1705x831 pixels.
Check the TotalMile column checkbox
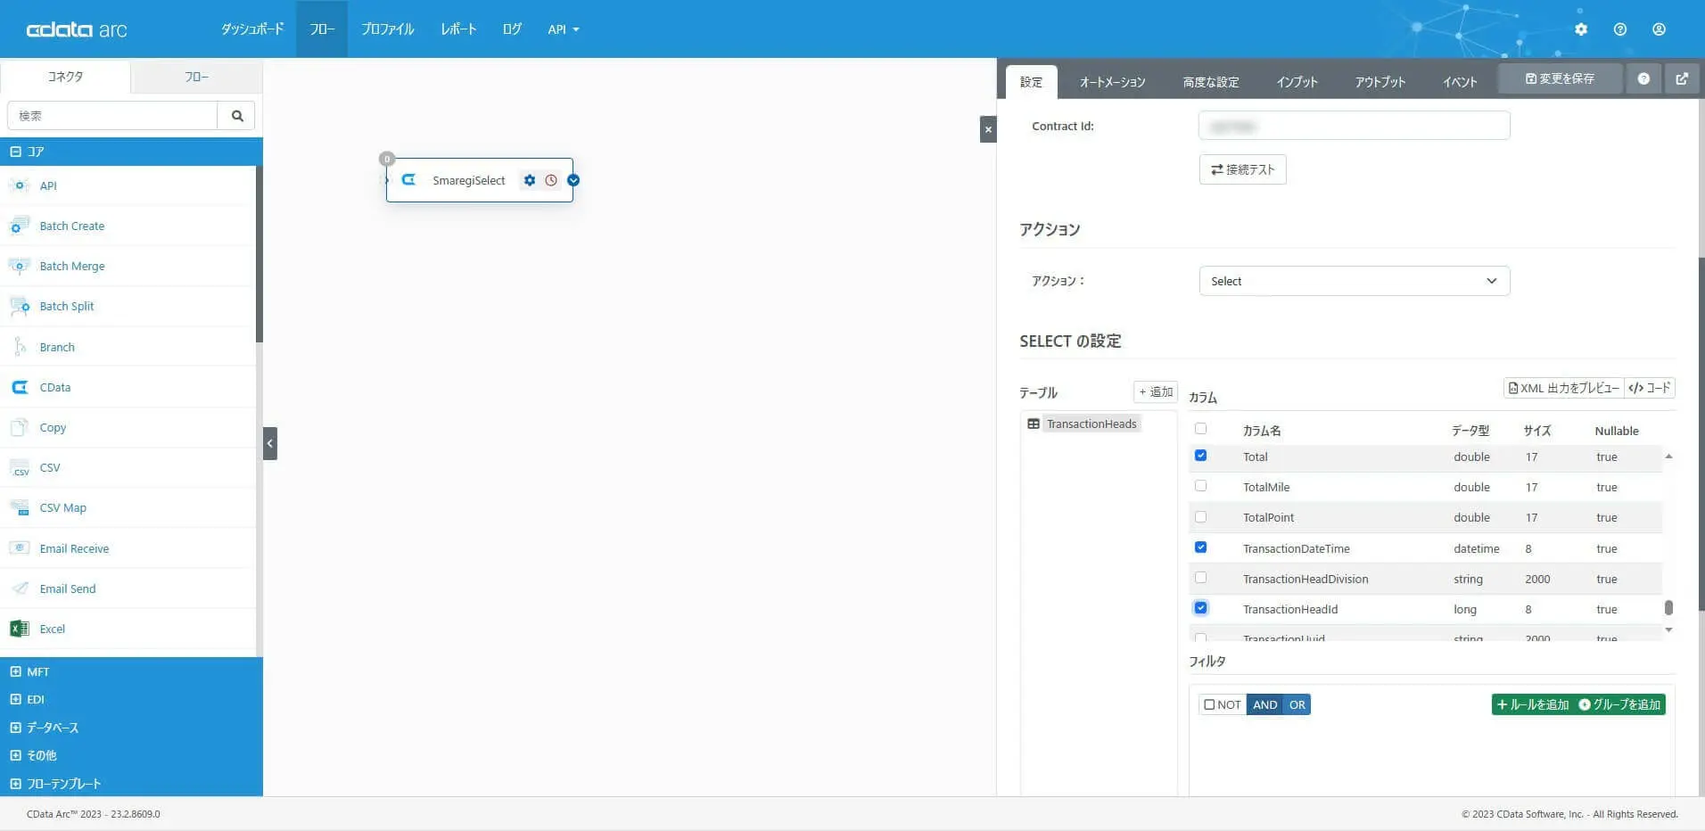(x=1200, y=486)
